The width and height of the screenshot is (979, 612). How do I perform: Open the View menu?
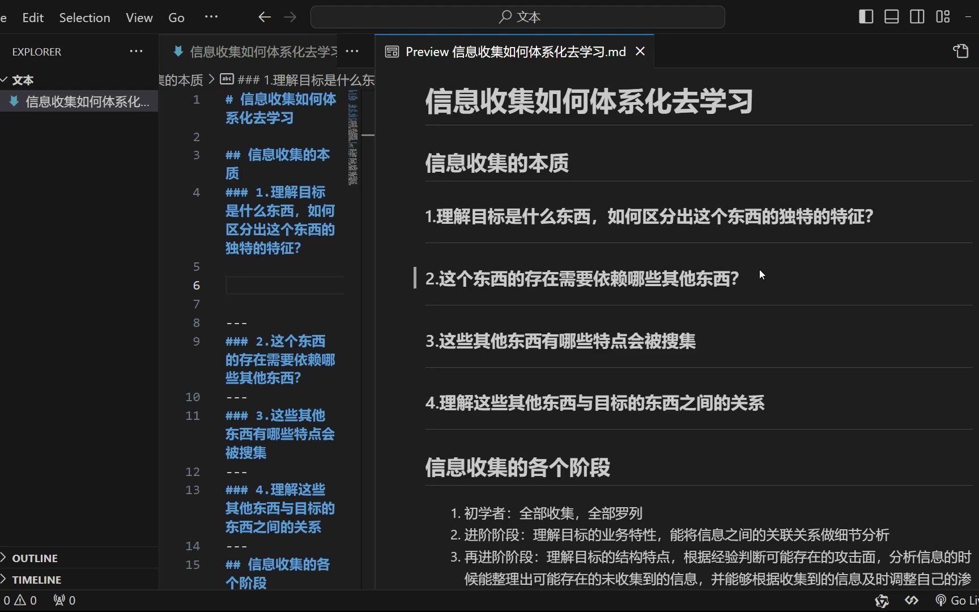click(x=139, y=18)
